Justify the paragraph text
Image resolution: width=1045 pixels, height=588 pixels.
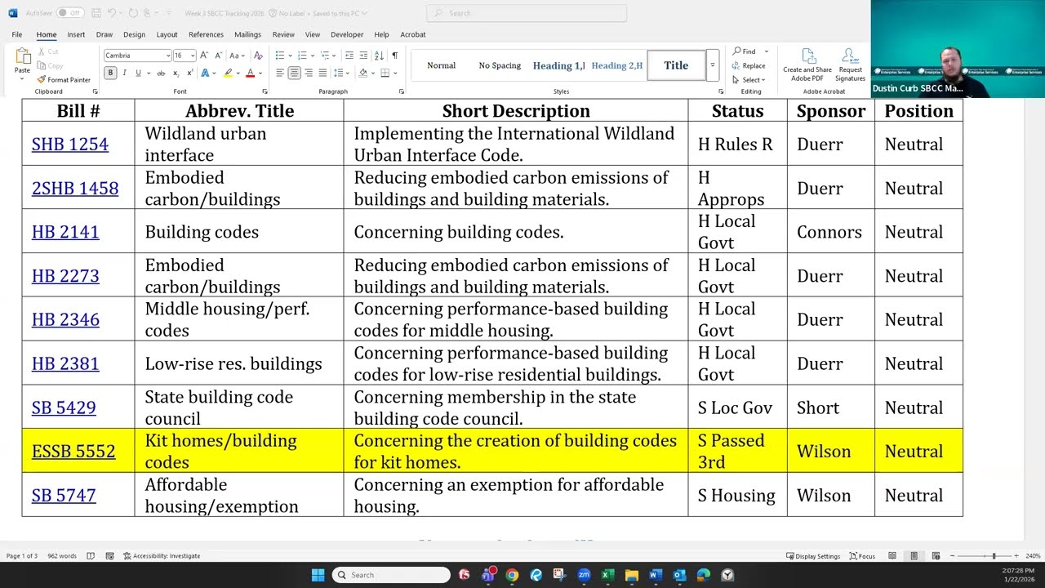322,73
